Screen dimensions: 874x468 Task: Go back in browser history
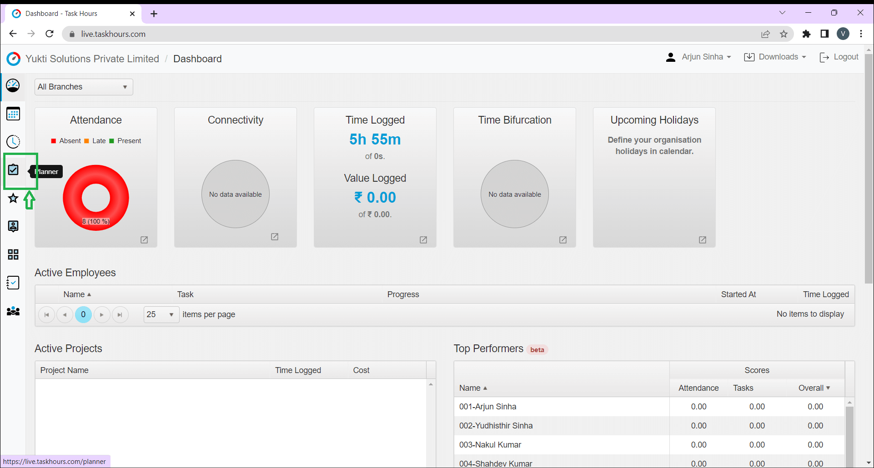coord(13,34)
